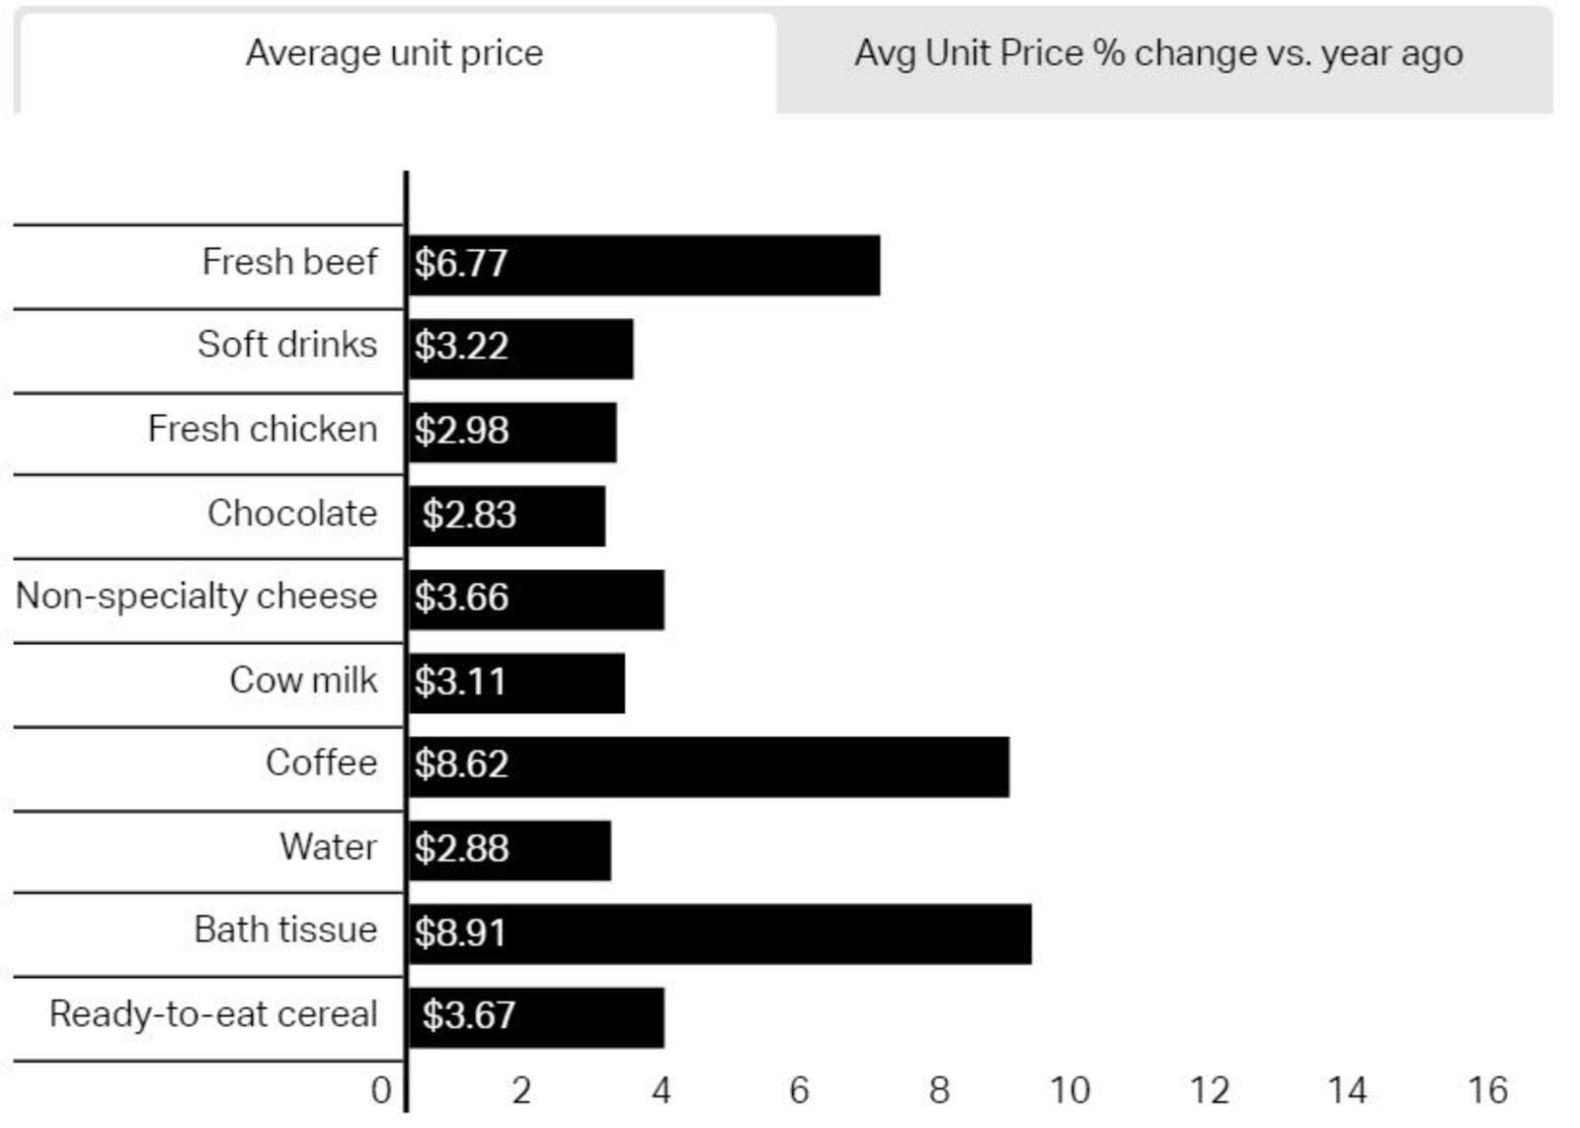Click the Fresh beef category label
1580x1128 pixels.
coord(291,262)
